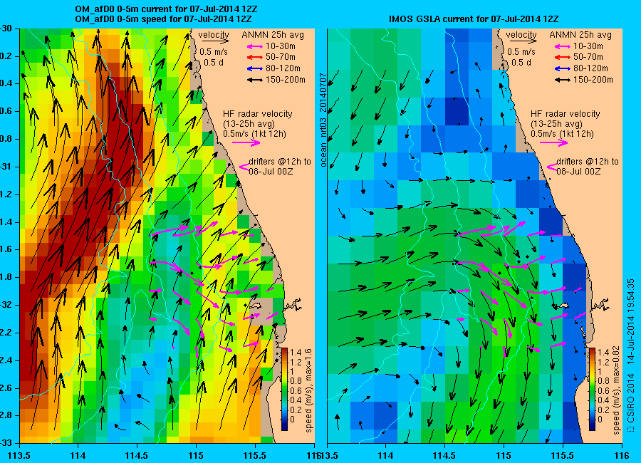
Task: Click the drifters chevron marker in OM_afD0 panel
Action: coord(244,167)
